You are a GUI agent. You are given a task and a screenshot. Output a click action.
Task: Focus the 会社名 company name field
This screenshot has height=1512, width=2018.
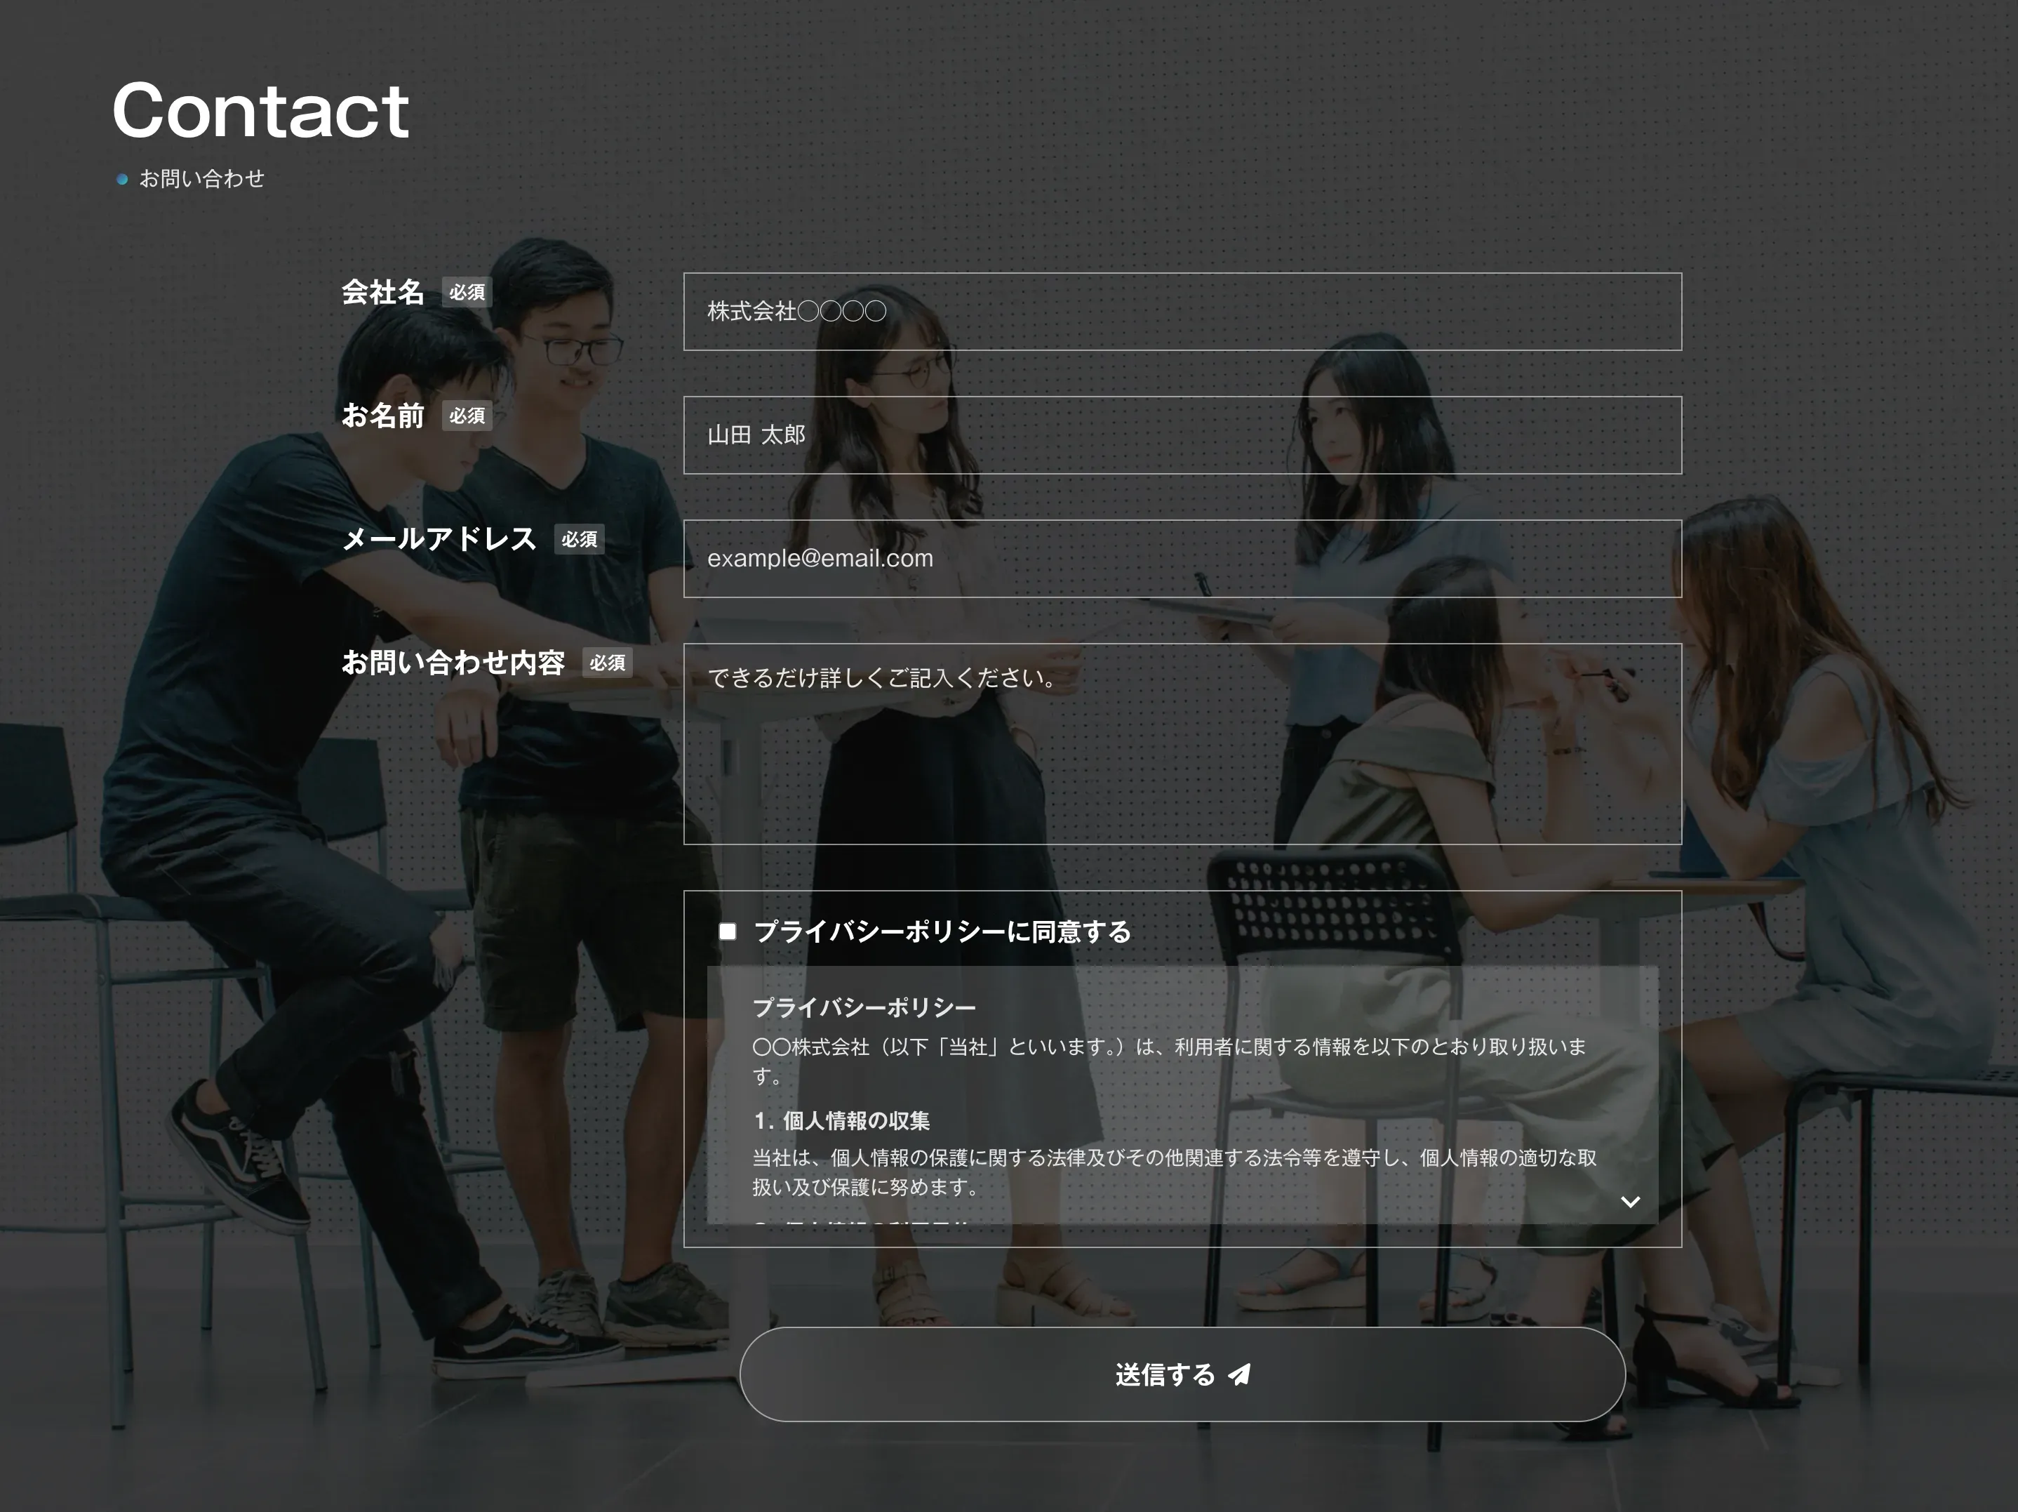[1182, 311]
